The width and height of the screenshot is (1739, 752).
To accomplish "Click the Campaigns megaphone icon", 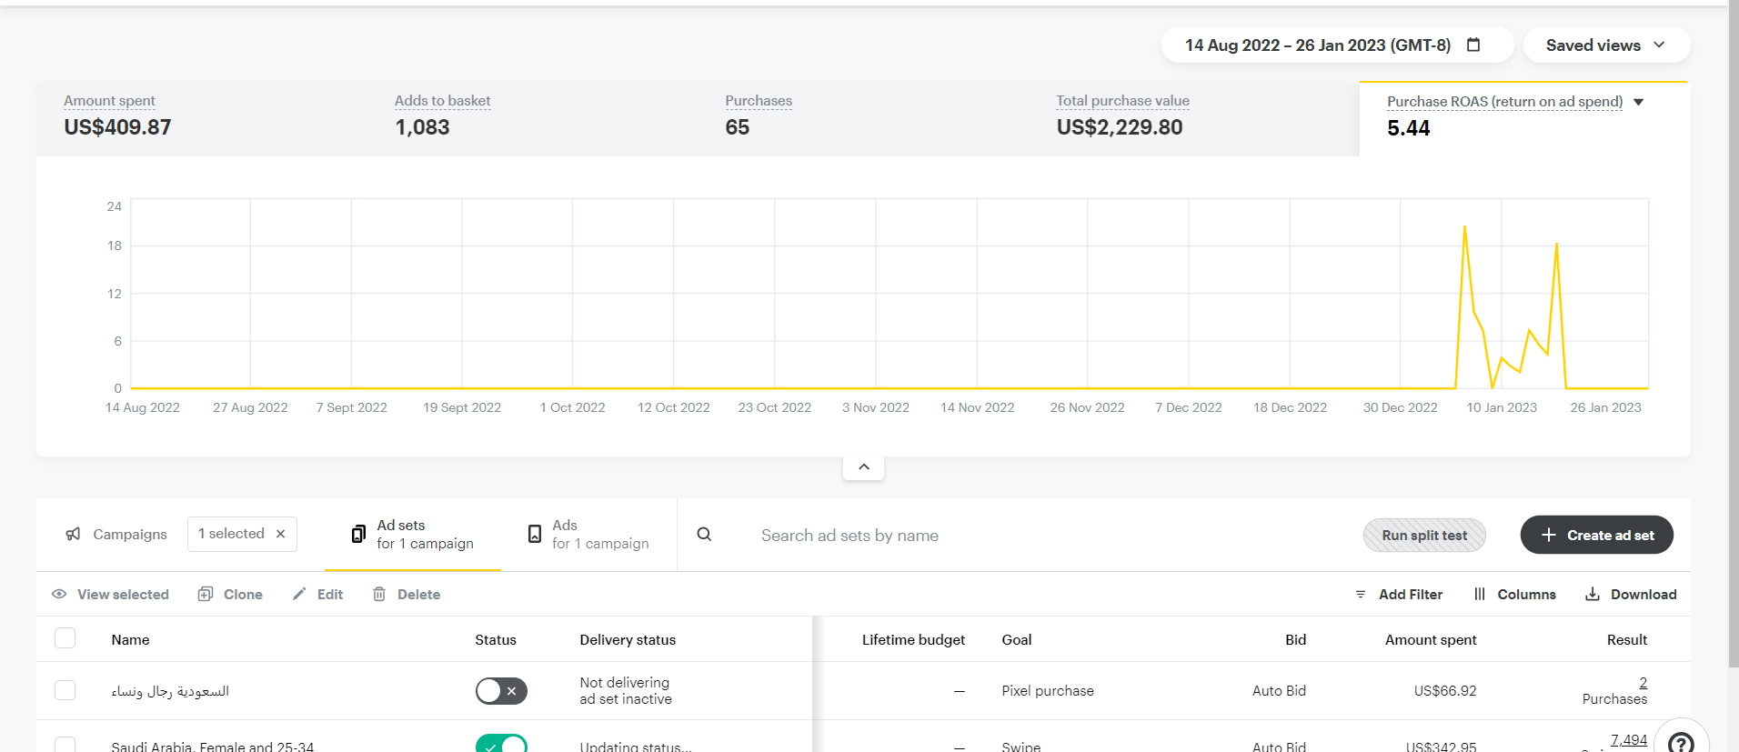I will [73, 534].
